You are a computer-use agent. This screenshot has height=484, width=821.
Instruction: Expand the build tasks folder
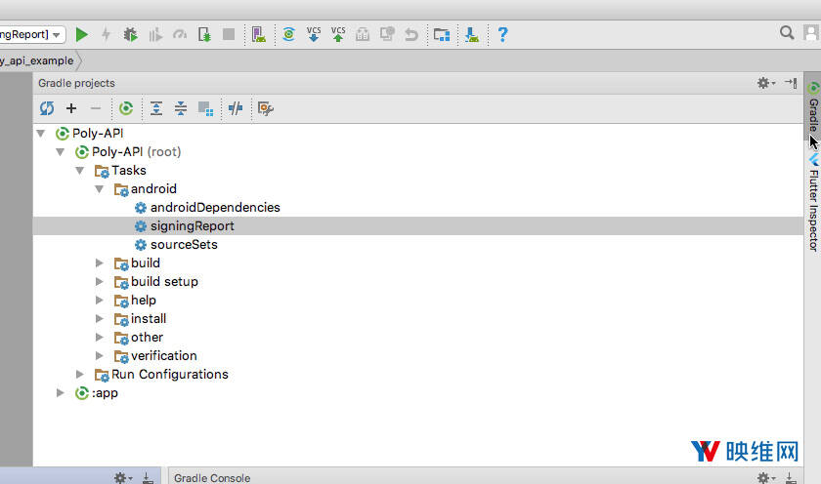point(100,263)
